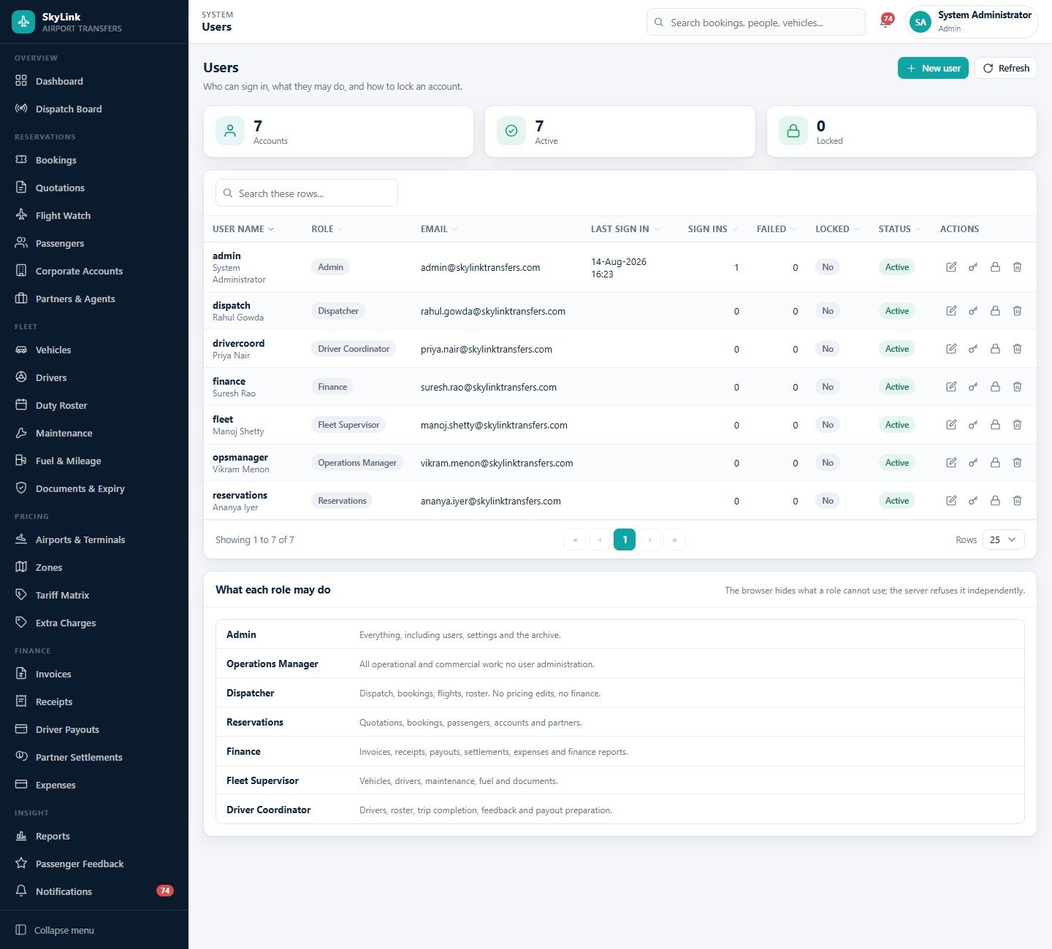Open Passenger Feedback page
The width and height of the screenshot is (1052, 949).
point(94,864)
